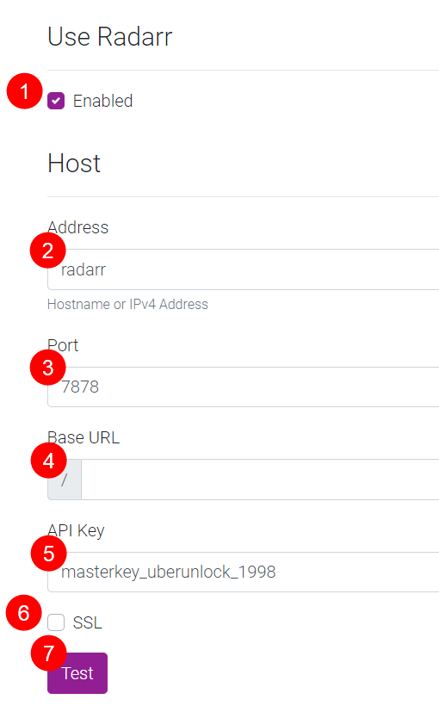The width and height of the screenshot is (439, 718).
Task: Click red annotation marker number 6
Action: coord(24,613)
